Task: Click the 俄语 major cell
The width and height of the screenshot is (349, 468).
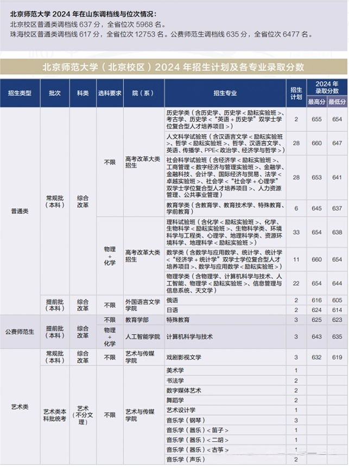Action: 225,300
